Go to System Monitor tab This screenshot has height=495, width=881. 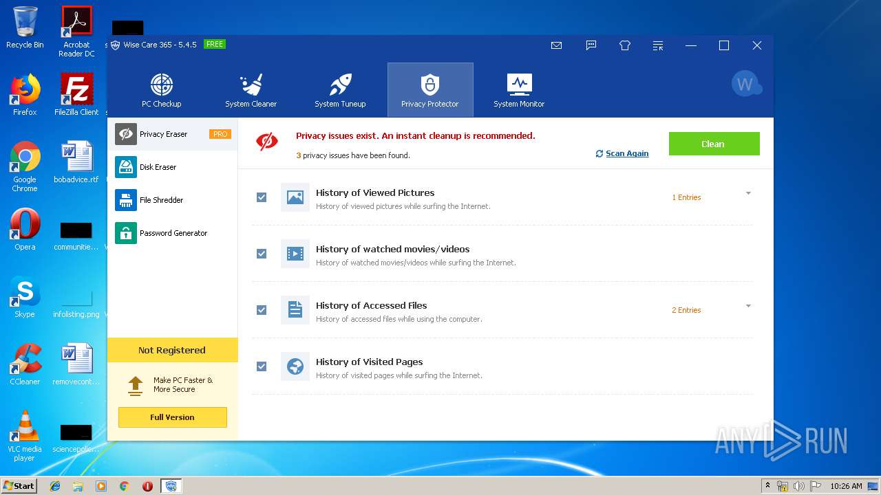519,90
